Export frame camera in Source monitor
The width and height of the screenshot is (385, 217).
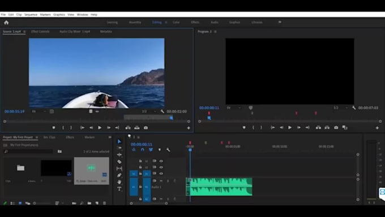[146, 127]
